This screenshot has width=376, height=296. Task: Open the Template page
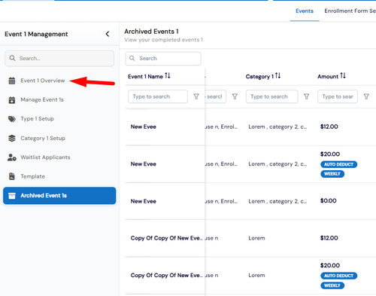point(32,176)
